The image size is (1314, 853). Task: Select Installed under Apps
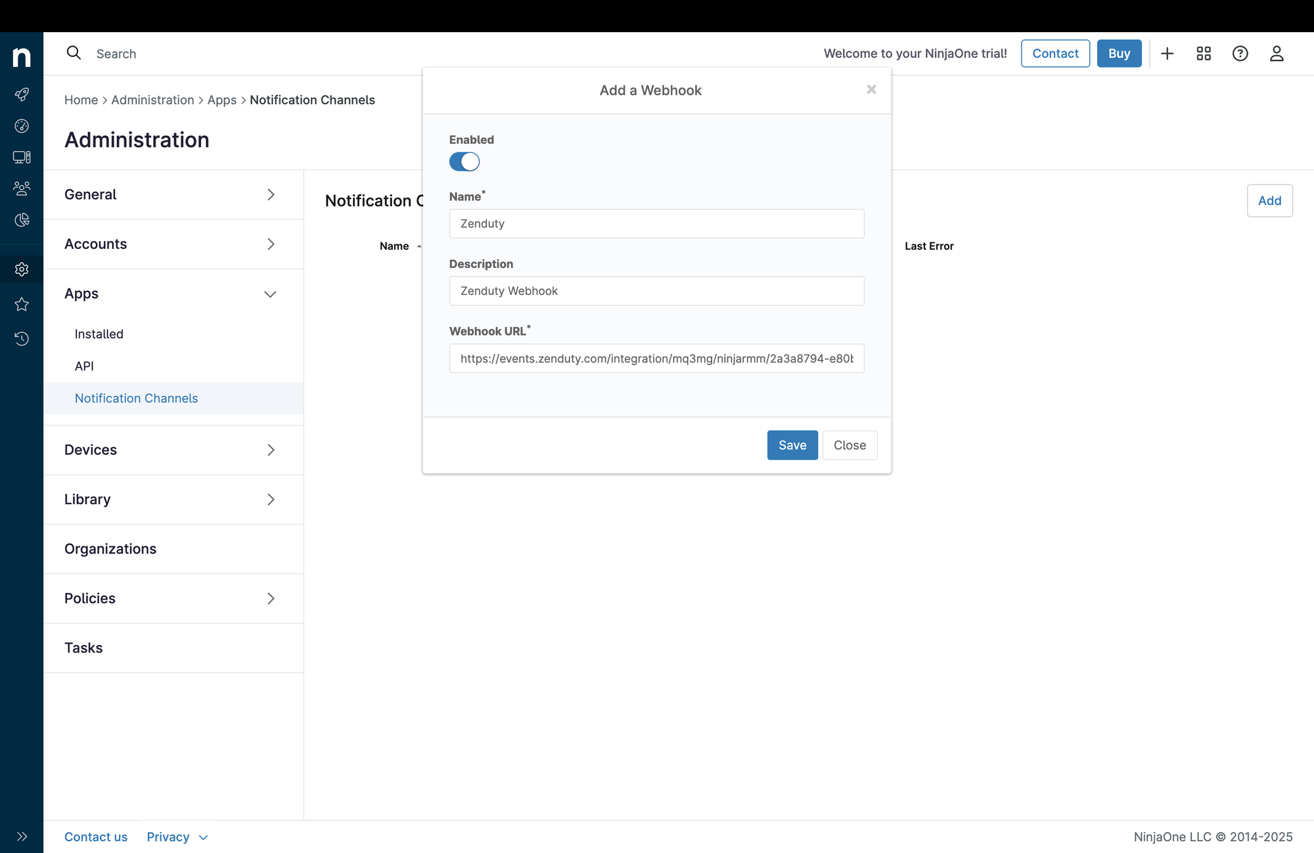[99, 334]
